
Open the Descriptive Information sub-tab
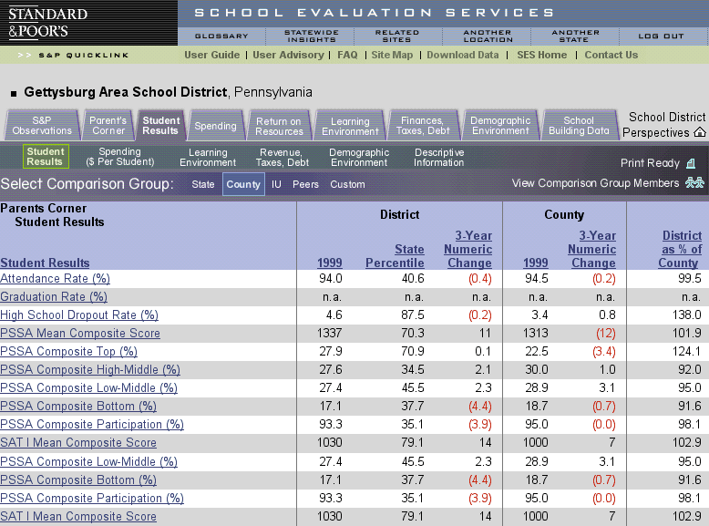(438, 158)
